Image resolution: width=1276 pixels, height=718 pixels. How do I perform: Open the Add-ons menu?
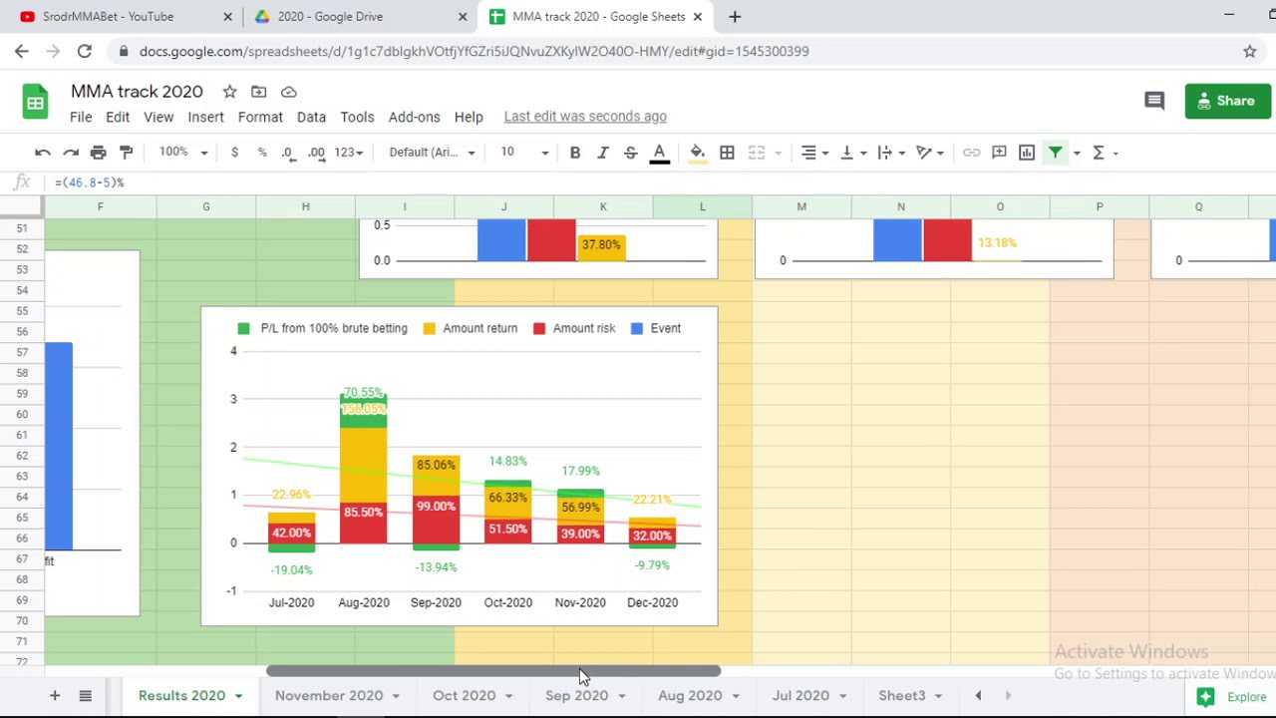click(414, 117)
